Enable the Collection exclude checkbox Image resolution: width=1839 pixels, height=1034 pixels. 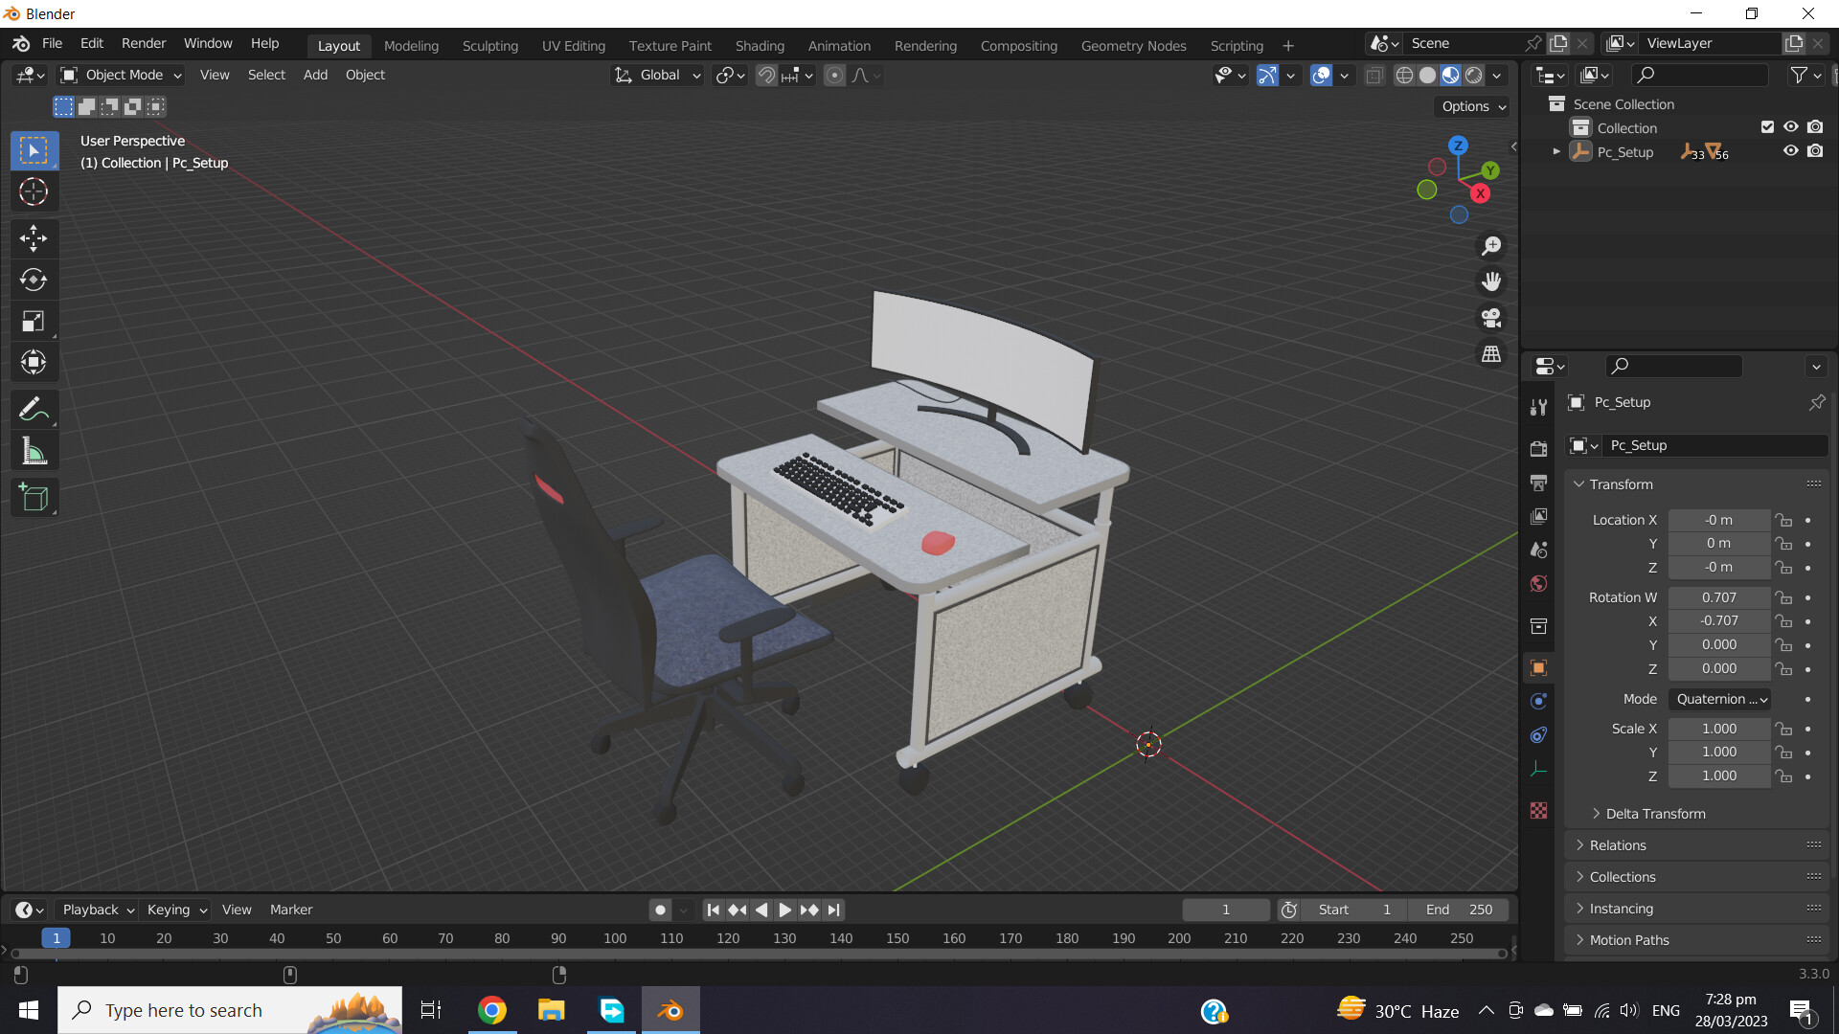pyautogui.click(x=1767, y=126)
